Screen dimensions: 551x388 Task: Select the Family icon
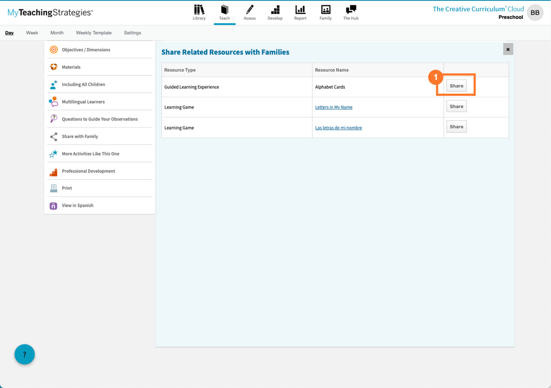[x=325, y=12]
